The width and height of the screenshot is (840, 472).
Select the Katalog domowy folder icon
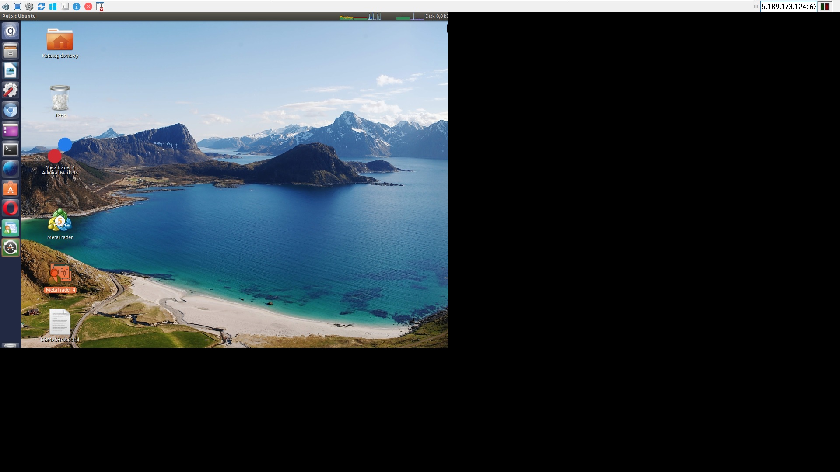pyautogui.click(x=60, y=43)
